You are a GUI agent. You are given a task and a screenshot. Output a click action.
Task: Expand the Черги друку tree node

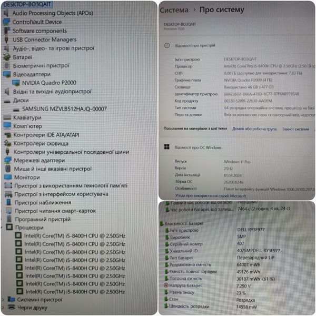click(x=3, y=308)
